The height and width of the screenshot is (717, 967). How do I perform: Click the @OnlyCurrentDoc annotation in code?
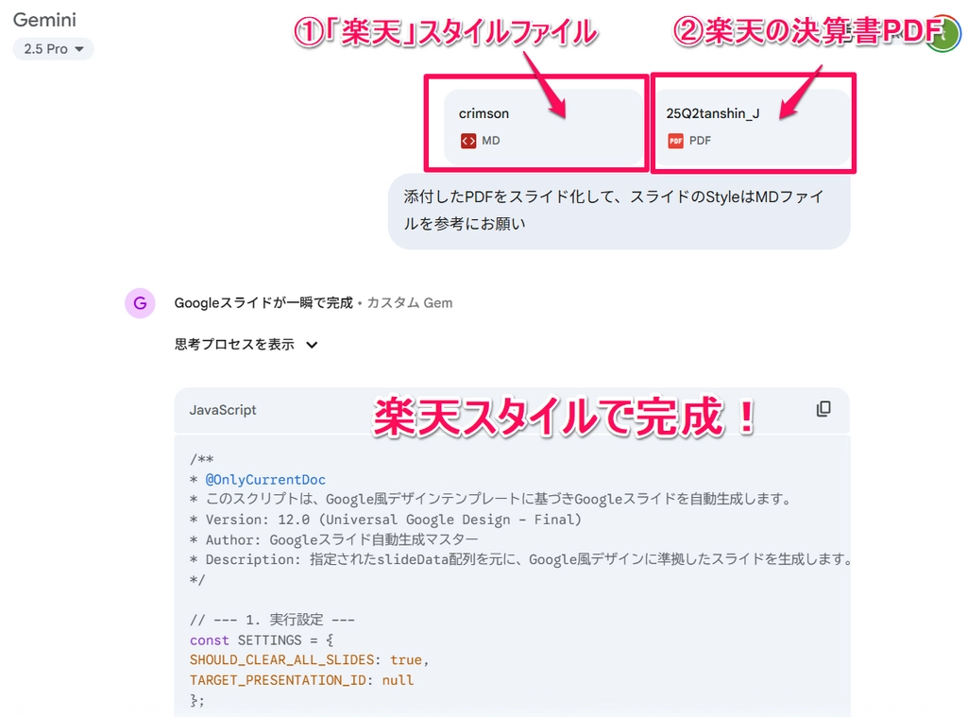tap(265, 480)
